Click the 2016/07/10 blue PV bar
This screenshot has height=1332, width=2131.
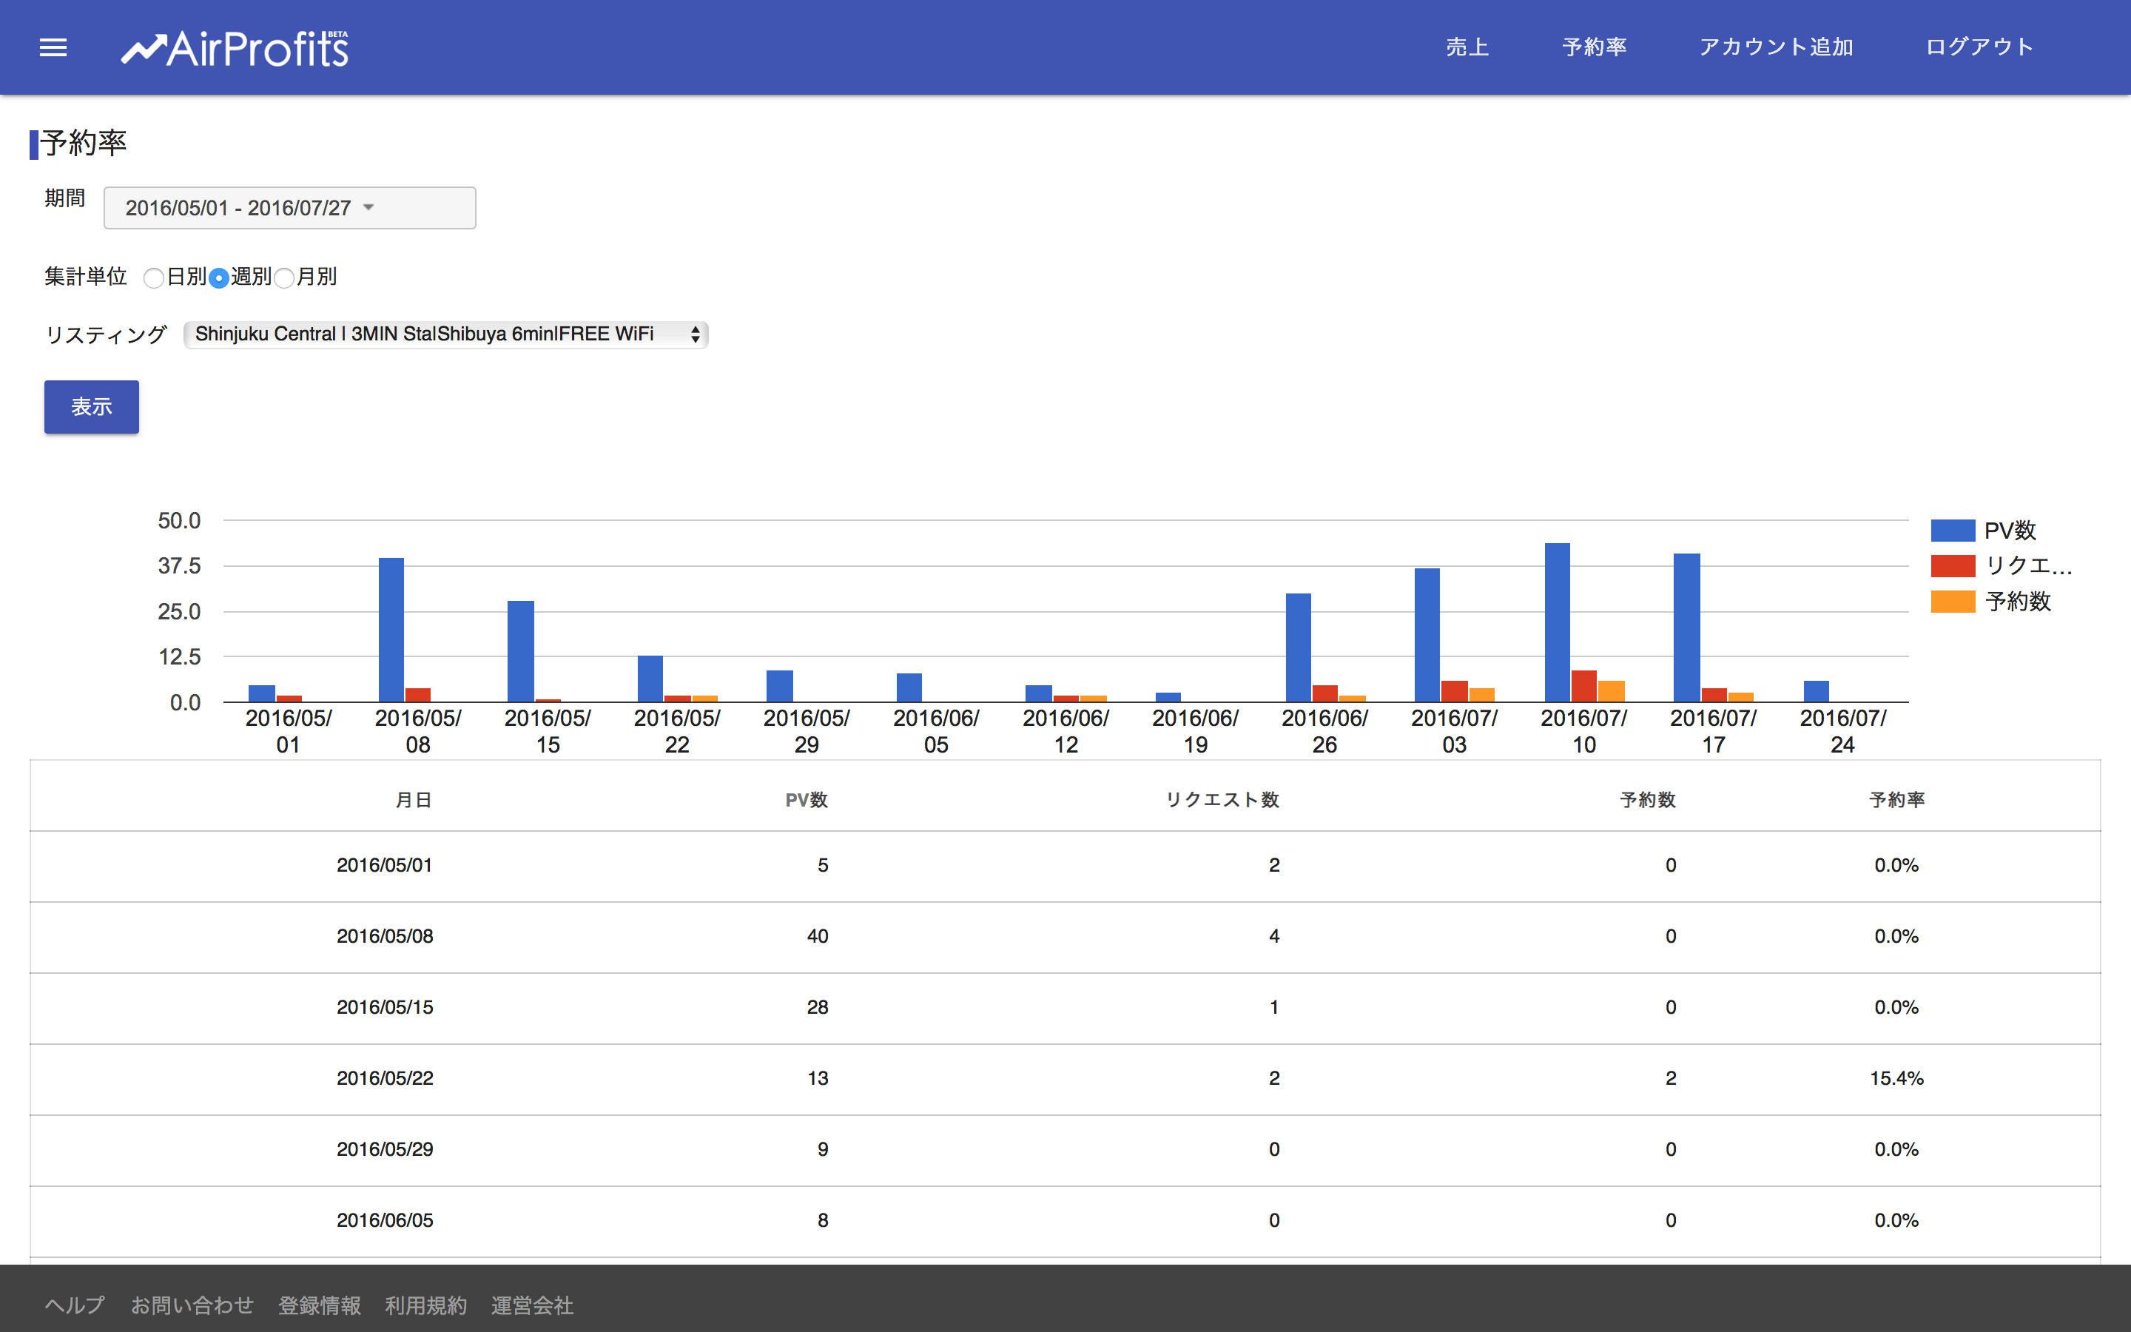1557,622
